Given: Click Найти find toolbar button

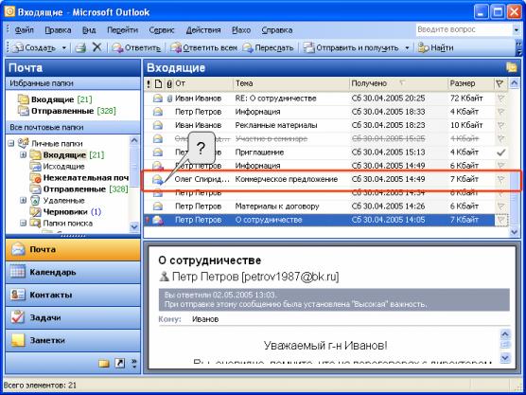Looking at the screenshot, I should tap(436, 48).
